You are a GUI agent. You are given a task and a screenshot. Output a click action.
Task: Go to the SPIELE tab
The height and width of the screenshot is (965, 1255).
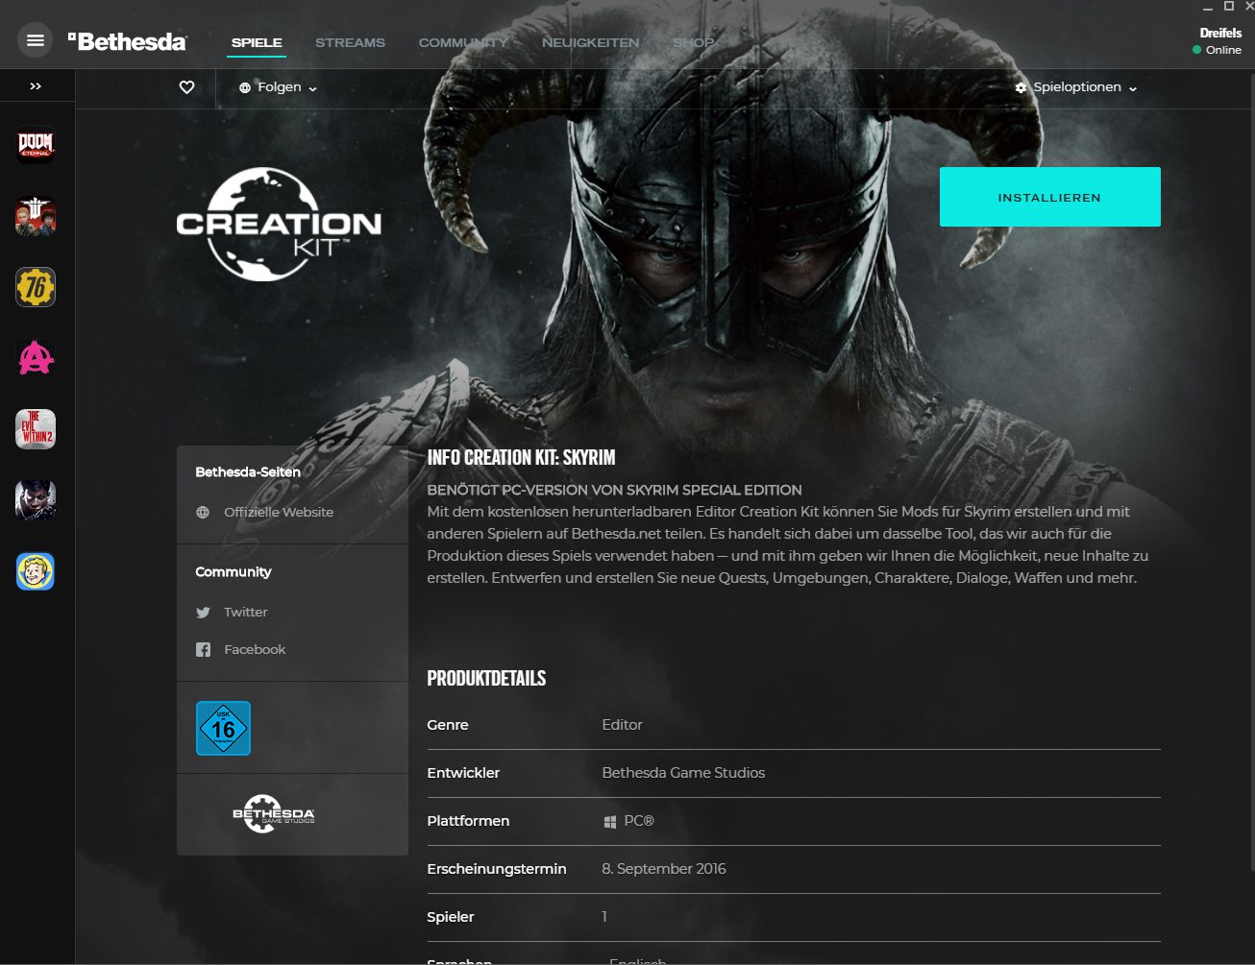pos(257,42)
